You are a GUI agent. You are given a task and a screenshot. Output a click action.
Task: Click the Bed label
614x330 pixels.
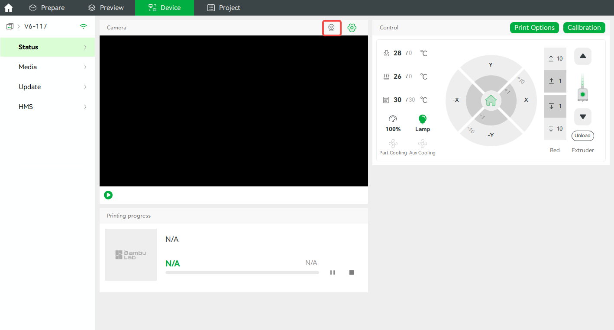click(555, 151)
